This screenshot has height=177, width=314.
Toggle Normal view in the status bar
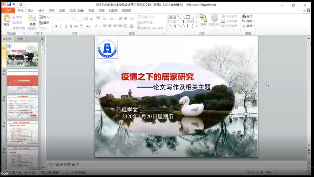click(248, 172)
